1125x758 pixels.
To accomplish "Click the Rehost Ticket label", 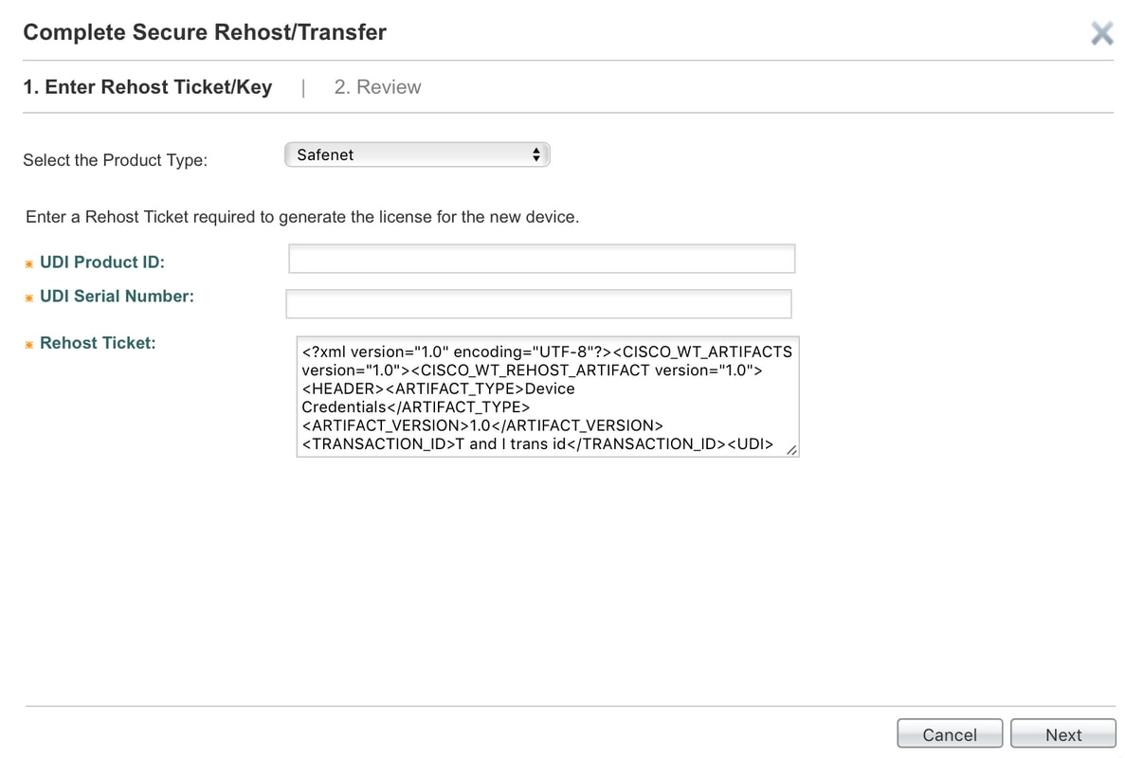I will coord(98,343).
